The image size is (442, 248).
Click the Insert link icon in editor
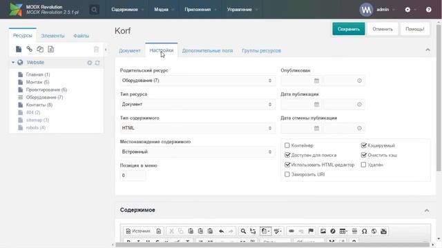[291, 231]
